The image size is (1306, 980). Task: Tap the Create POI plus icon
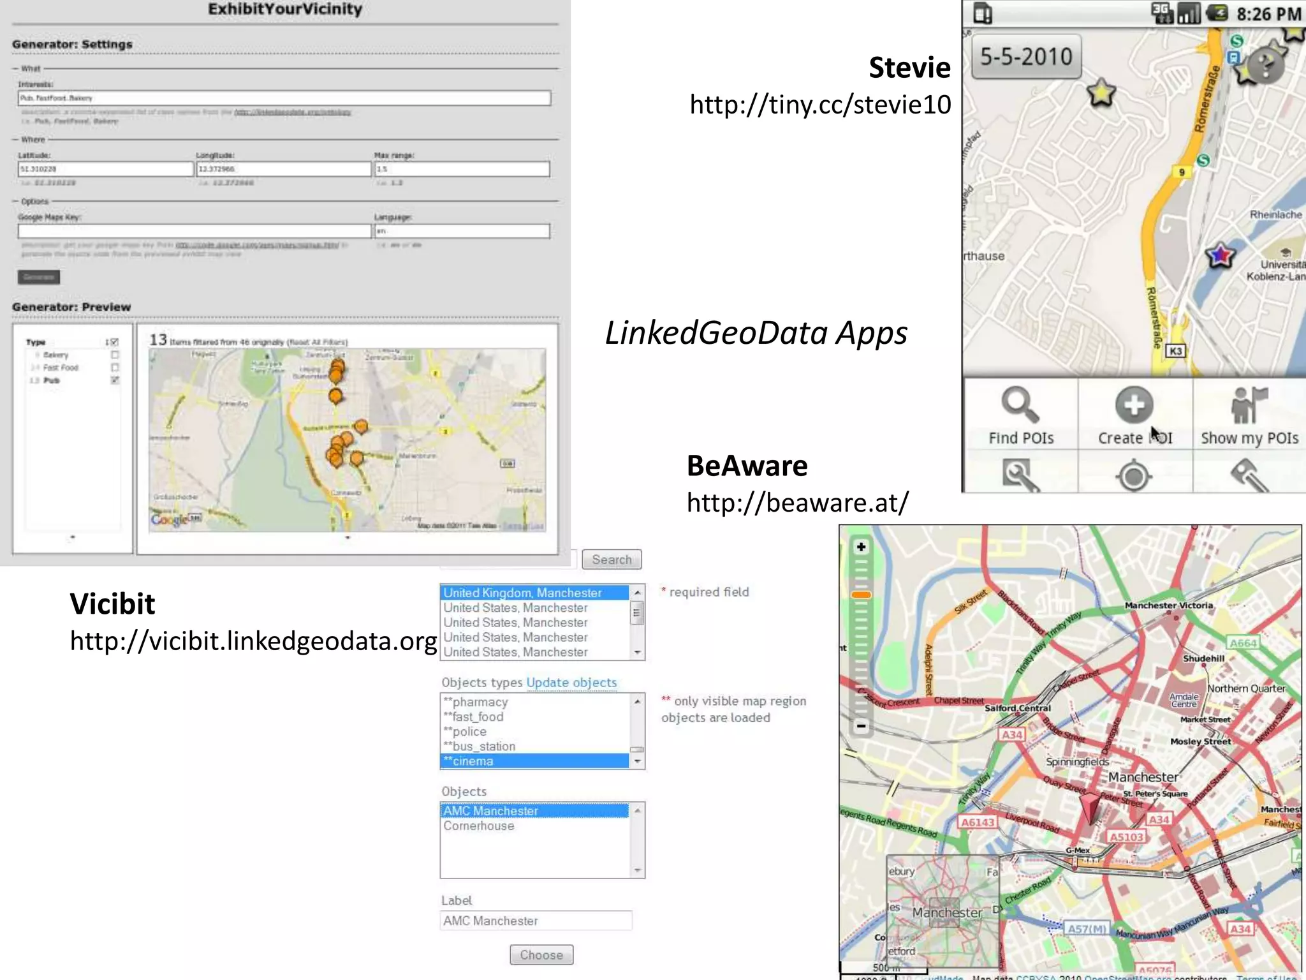click(1134, 405)
